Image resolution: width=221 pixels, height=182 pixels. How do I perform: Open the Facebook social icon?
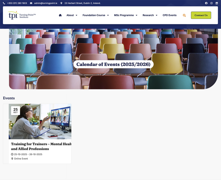[206, 3]
